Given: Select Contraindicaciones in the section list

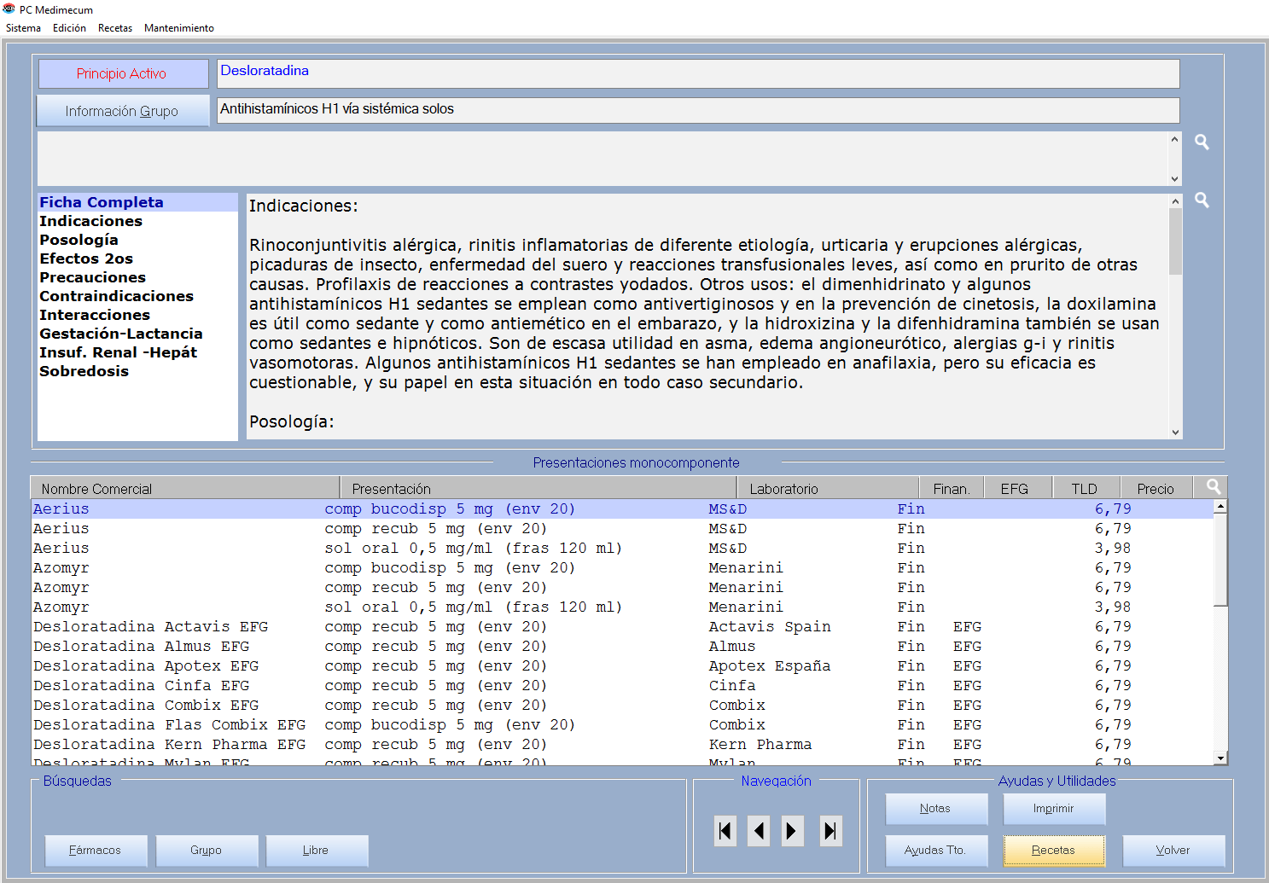Looking at the screenshot, I should point(116,296).
